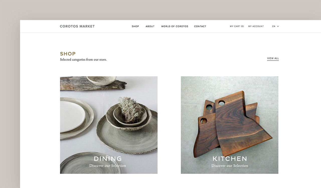This screenshot has width=321, height=188.
Task: Open World of Corotos navigation link
Action: (175, 26)
